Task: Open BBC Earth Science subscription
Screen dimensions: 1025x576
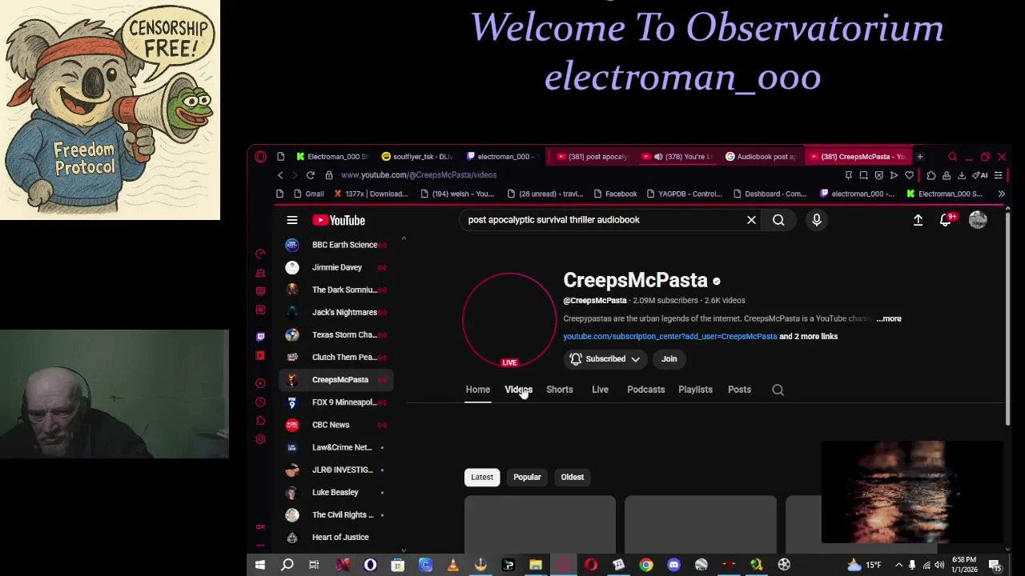Action: (336, 245)
